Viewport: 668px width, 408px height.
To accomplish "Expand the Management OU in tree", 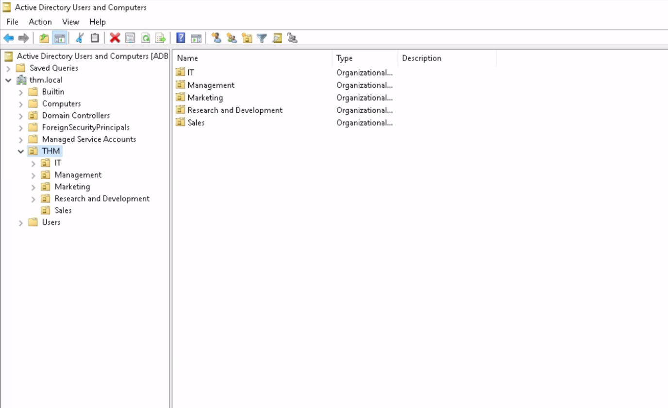I will (33, 175).
